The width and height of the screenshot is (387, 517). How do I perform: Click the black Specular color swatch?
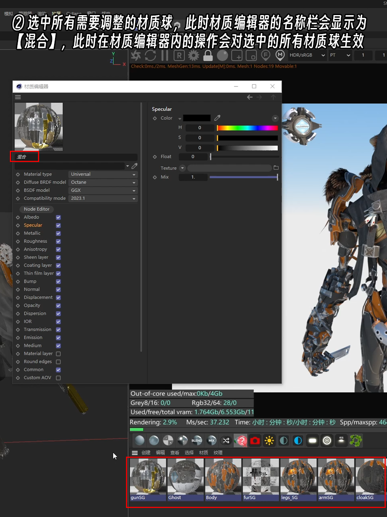coord(197,118)
